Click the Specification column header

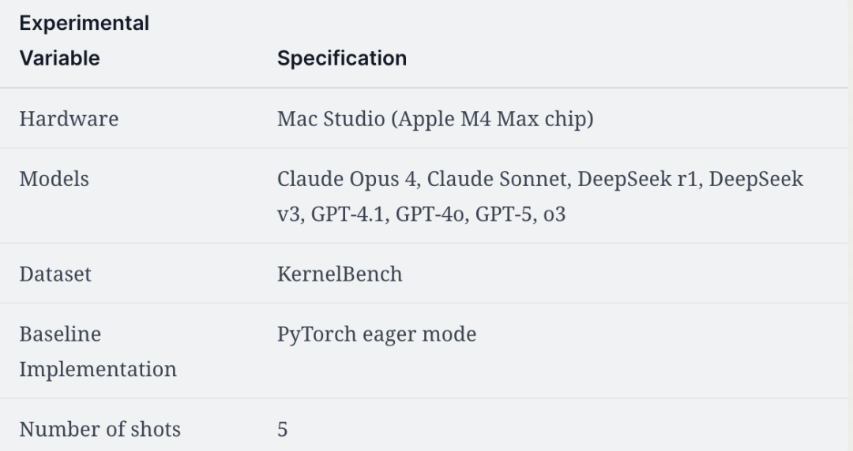click(342, 58)
